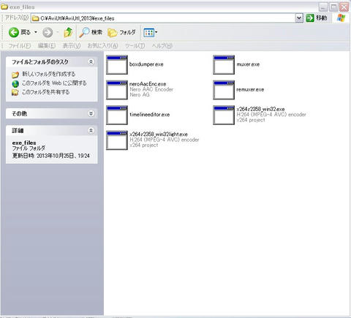Viewport: 351px width, 318px height.
Task: Open the View (表示) menu
Action: tap(72, 45)
